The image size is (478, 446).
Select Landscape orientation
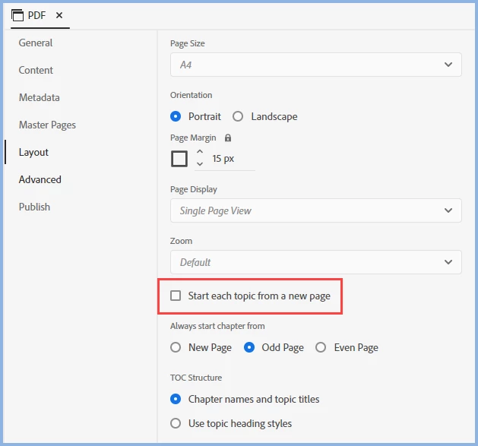point(238,116)
